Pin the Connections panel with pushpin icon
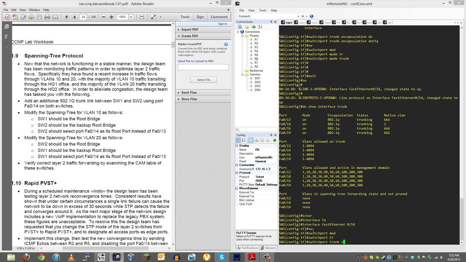 (x=271, y=22)
